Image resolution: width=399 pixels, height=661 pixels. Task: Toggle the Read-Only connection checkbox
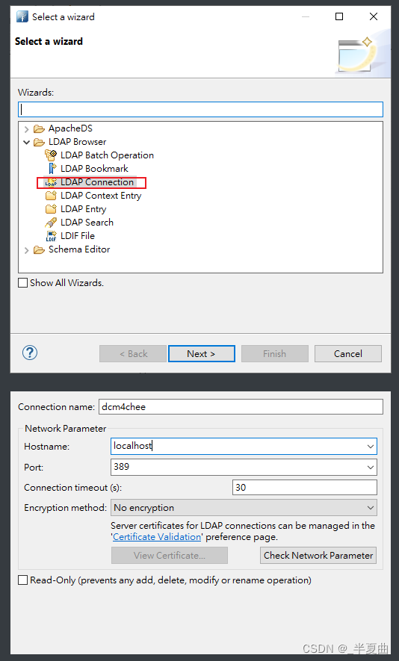22,580
